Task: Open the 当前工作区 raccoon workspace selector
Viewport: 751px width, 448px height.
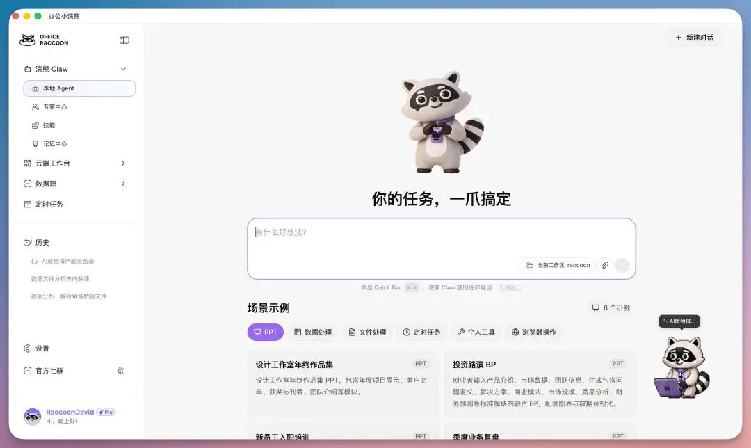Action: click(558, 265)
